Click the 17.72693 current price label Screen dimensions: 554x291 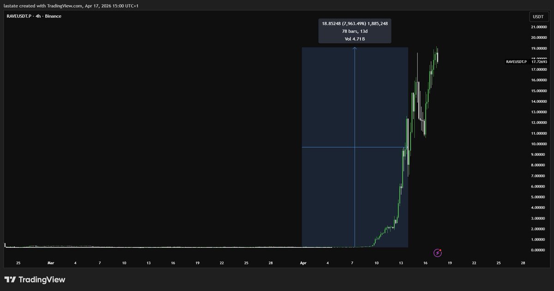(x=539, y=61)
